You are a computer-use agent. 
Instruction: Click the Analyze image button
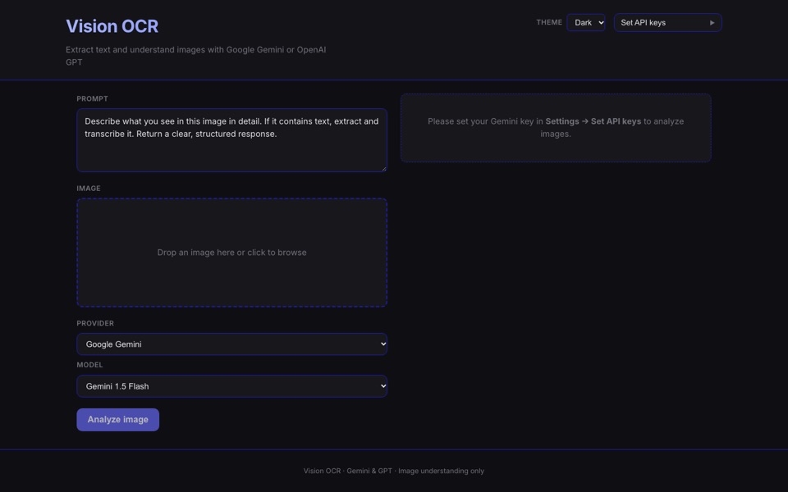[x=117, y=420]
